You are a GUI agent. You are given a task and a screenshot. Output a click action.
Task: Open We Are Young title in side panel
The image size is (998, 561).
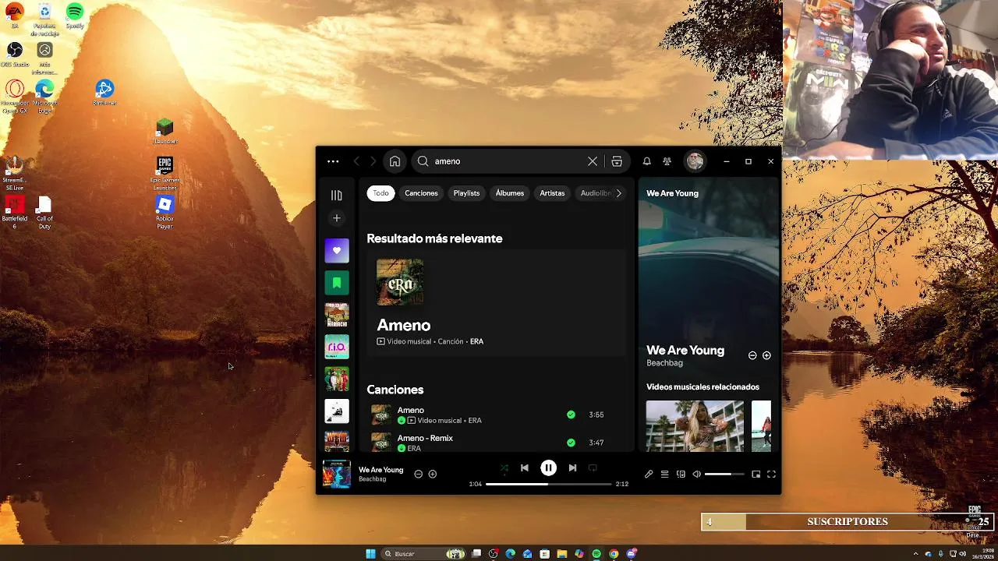(685, 351)
